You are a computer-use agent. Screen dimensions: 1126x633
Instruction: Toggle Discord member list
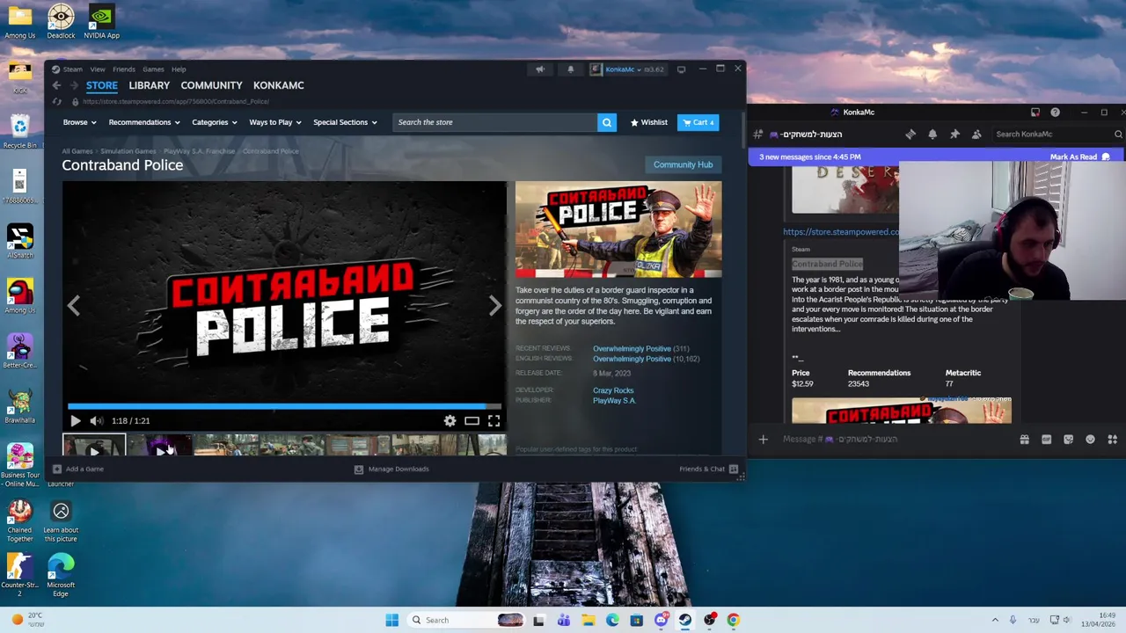click(x=976, y=135)
